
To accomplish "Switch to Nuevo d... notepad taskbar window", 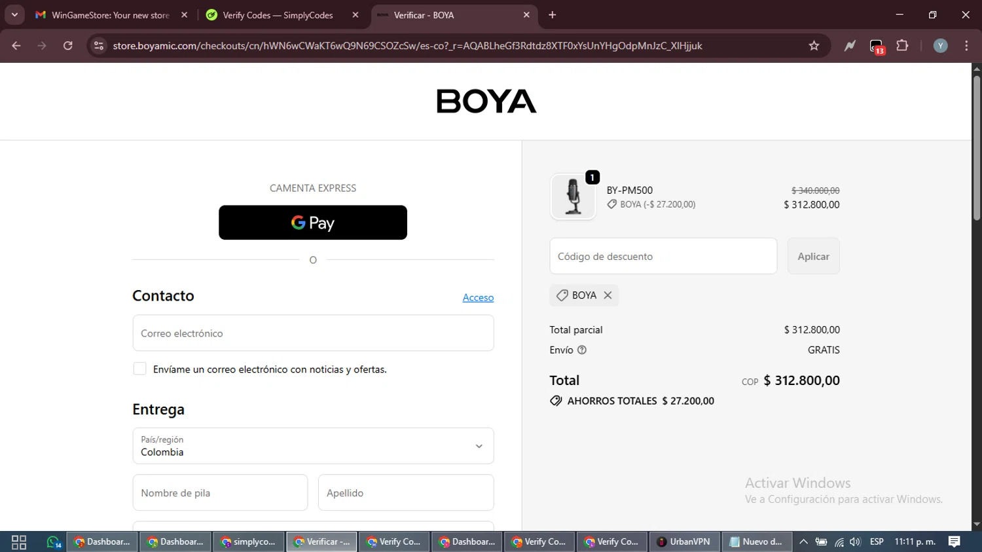I will click(757, 542).
